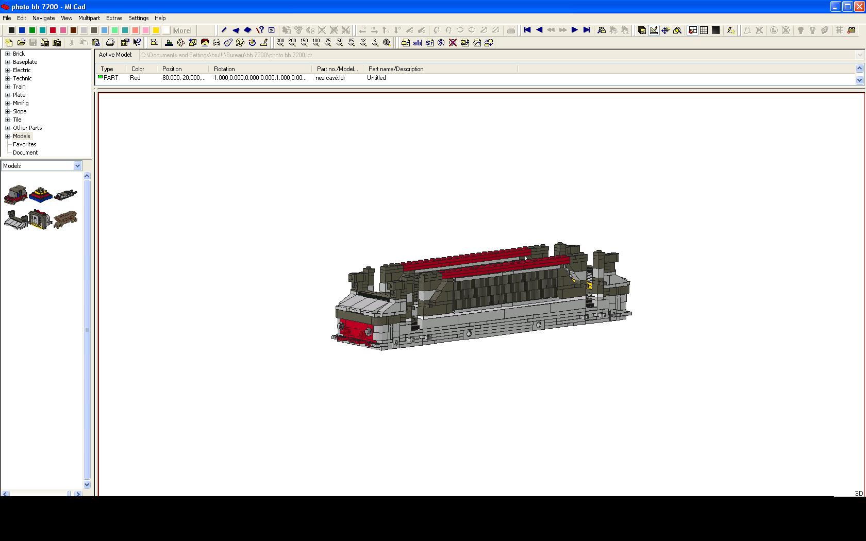
Task: Advance to next step with right arrow
Action: click(x=575, y=30)
